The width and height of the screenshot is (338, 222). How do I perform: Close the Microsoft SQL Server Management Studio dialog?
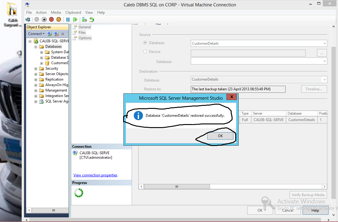[232, 97]
